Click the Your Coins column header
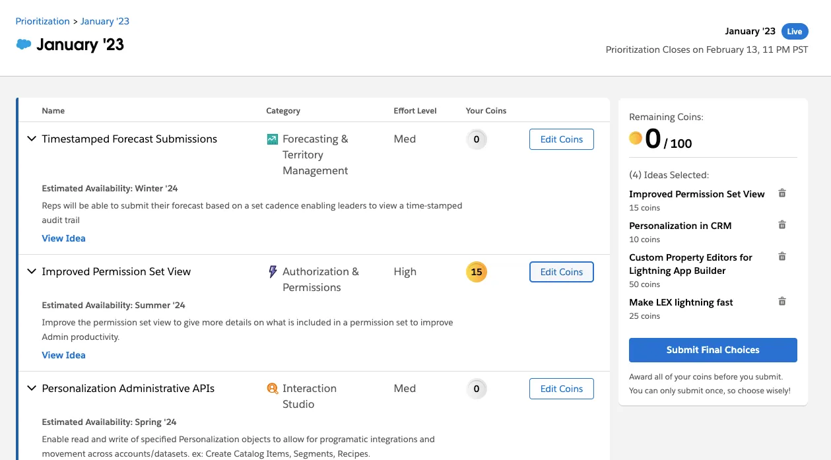The height and width of the screenshot is (460, 831). point(486,111)
